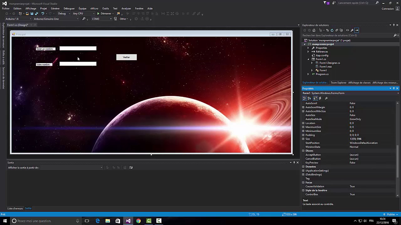Click the Undo arrow toolbar icon
This screenshot has width=401, height=225.
coord(43,14)
